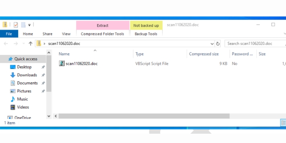Switch to the Compressed Folder Tools tab
The width and height of the screenshot is (286, 143).
point(103,34)
